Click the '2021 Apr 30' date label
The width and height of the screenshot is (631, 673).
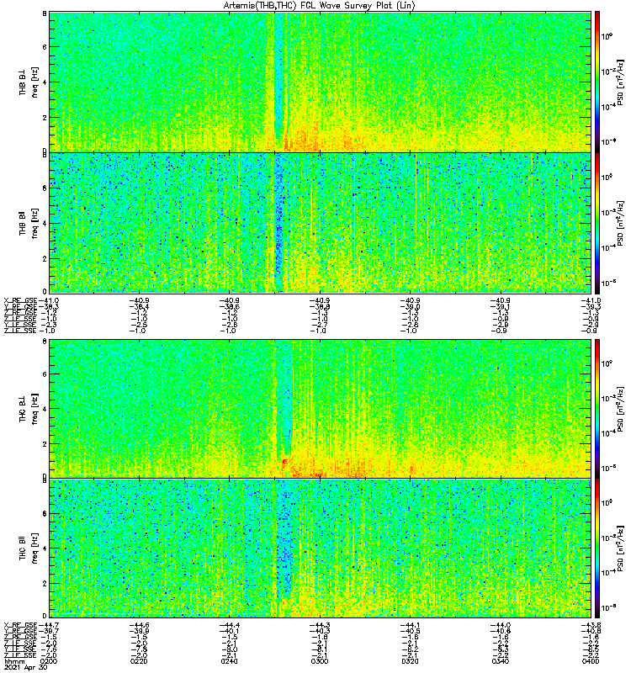click(x=25, y=667)
